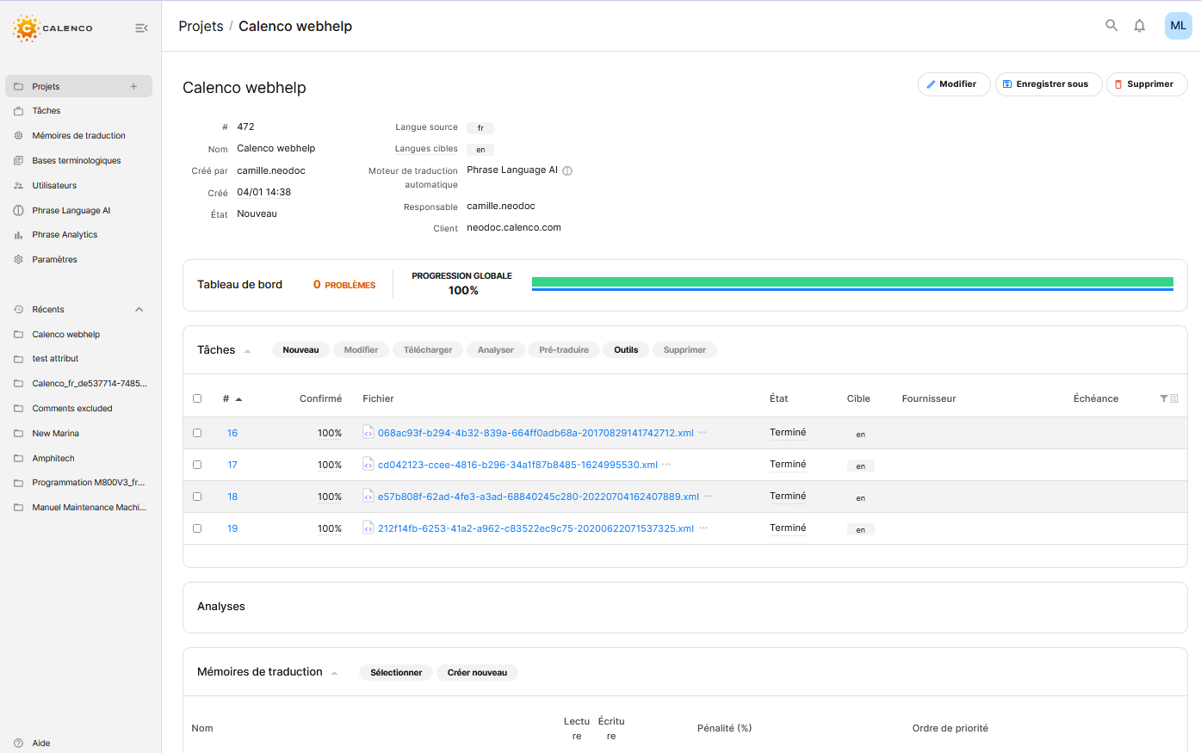The width and height of the screenshot is (1201, 753).
Task: Open Terminé status dropdown for task 16
Action: tap(788, 433)
